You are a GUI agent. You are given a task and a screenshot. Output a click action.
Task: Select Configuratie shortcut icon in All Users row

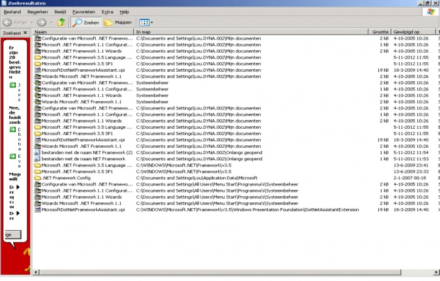(x=37, y=184)
